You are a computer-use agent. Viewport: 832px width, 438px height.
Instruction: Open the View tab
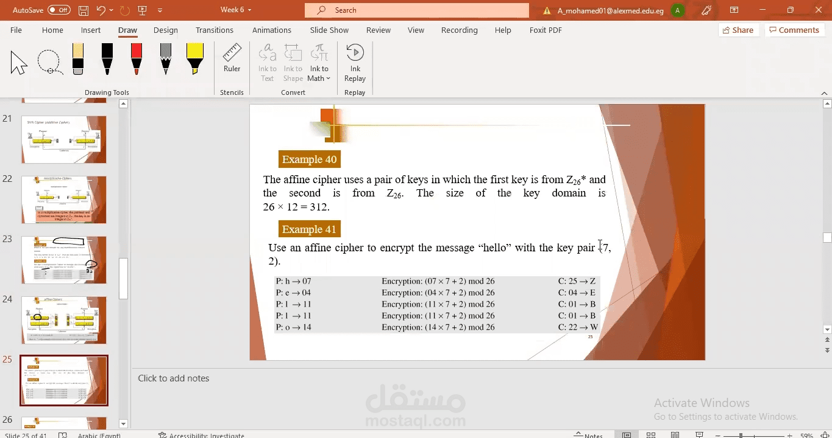(416, 30)
